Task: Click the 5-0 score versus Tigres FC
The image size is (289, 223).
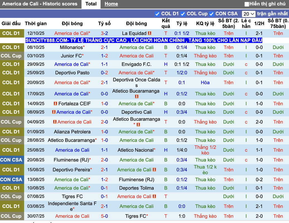Action: point(104,216)
